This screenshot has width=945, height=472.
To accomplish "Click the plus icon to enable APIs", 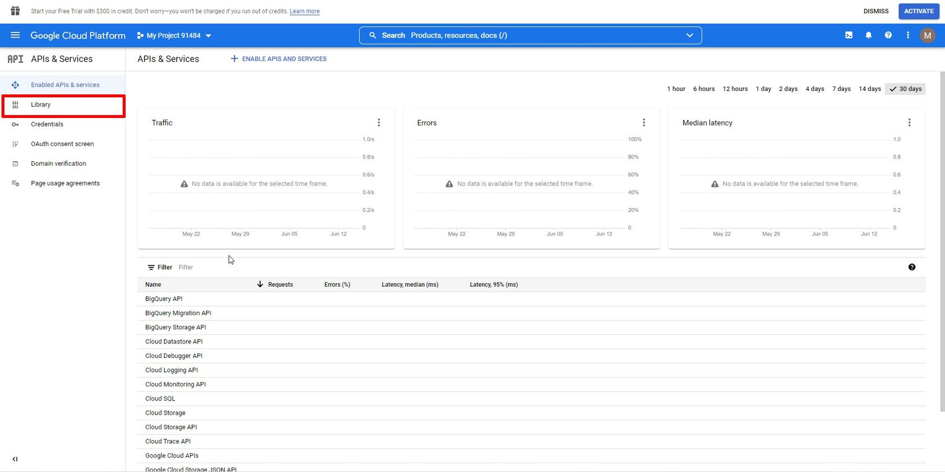I will (235, 58).
